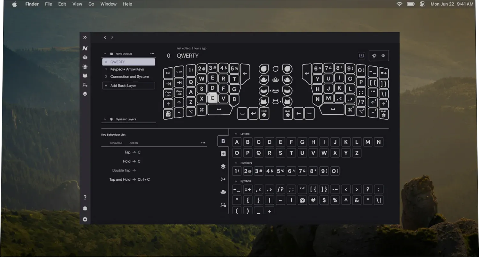This screenshot has height=257, width=479.
Task: Click the cat face sidebar icon
Action: 85,76
